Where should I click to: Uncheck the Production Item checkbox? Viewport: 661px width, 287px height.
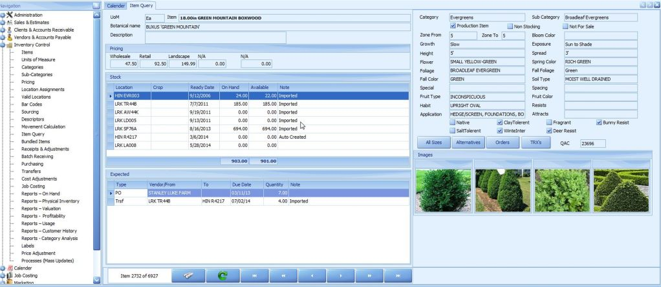[453, 26]
